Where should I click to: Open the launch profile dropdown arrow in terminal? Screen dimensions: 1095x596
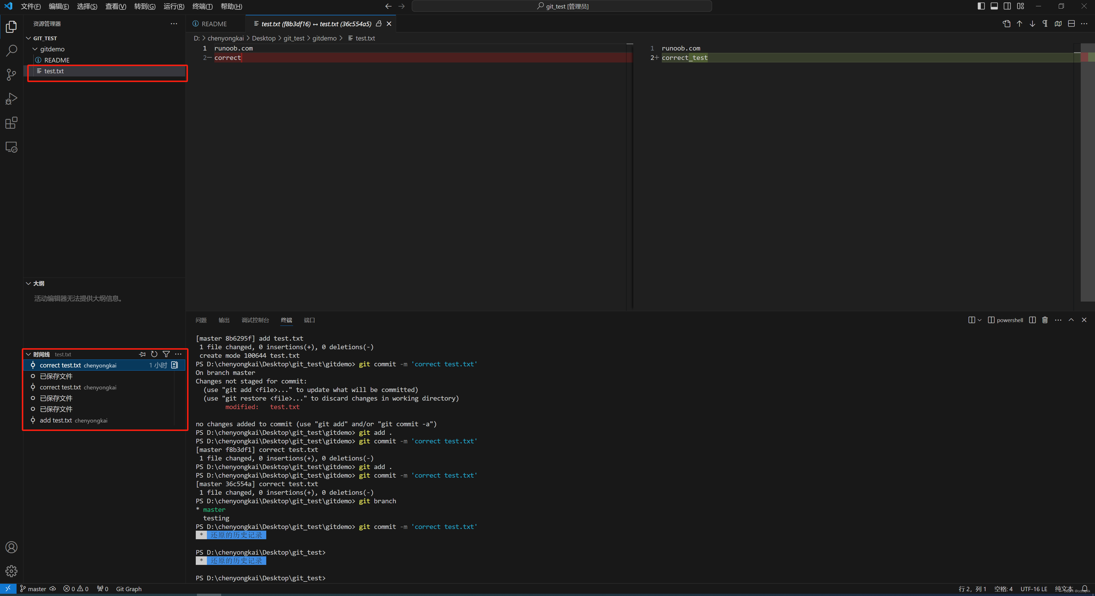(979, 320)
